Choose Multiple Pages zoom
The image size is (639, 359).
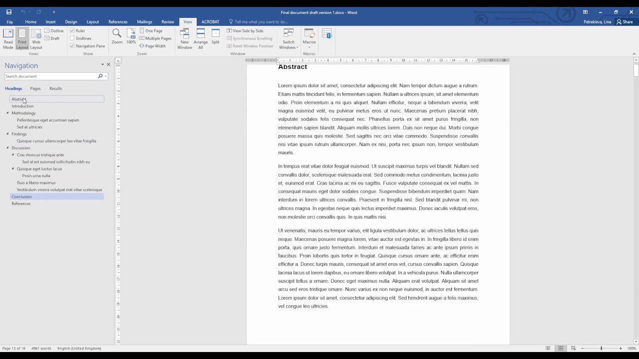coord(155,38)
